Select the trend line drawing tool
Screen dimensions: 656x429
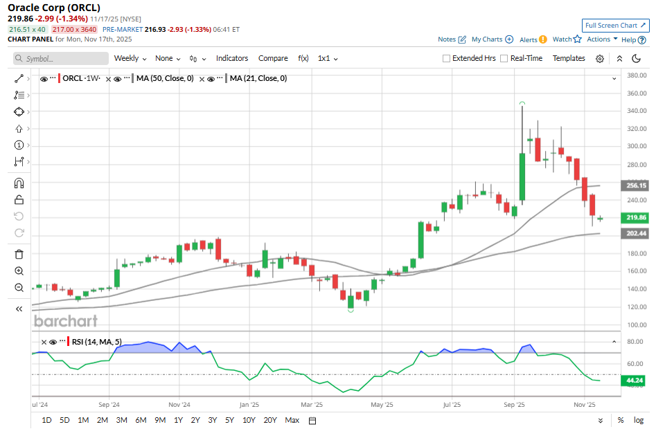19,78
